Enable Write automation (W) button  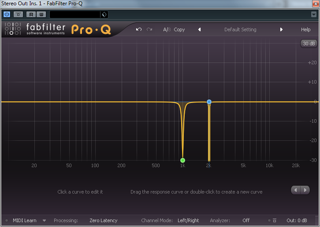(x=41, y=14)
